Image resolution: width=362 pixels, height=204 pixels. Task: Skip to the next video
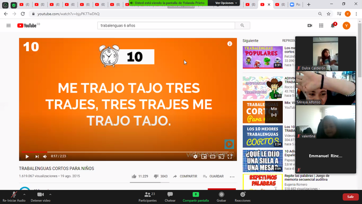pos(37,156)
